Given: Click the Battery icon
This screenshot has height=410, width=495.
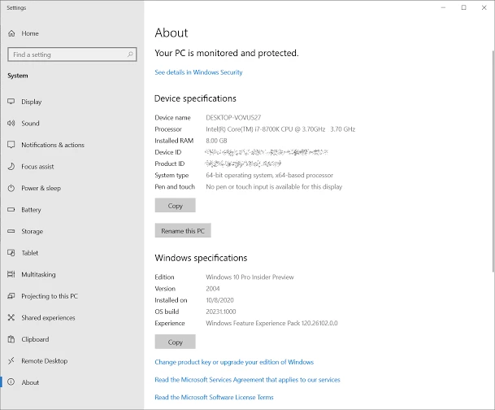Looking at the screenshot, I should 11,209.
